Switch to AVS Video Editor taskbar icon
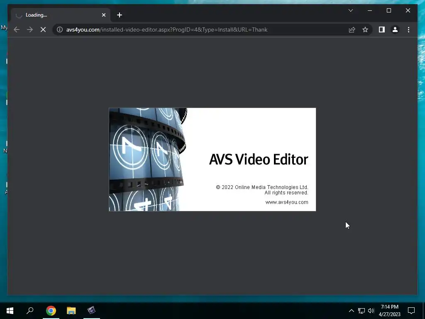Image resolution: width=425 pixels, height=319 pixels. pyautogui.click(x=92, y=310)
